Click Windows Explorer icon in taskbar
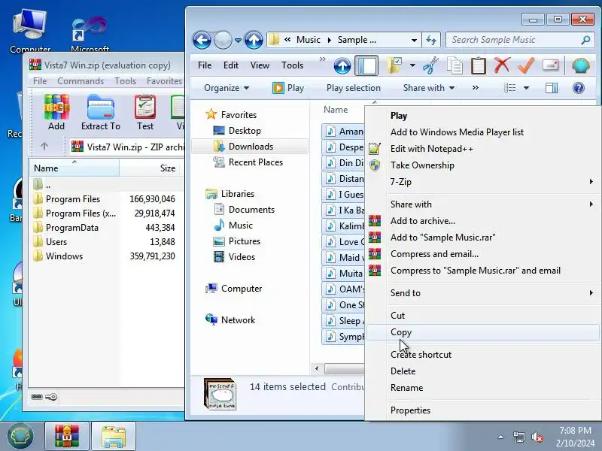 click(x=114, y=436)
